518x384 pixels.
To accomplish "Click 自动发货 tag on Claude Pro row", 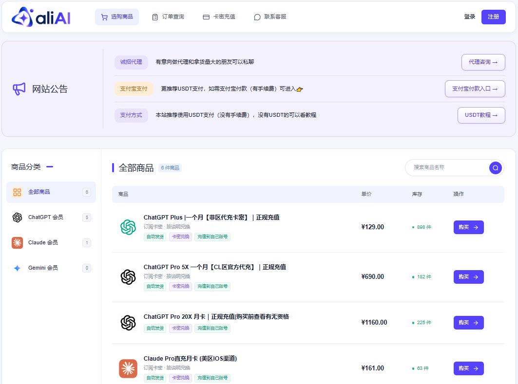I will coord(155,378).
